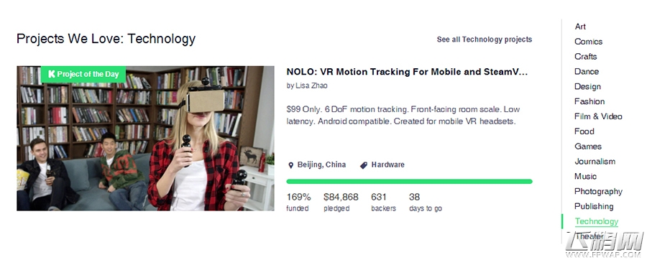Viewport: 647px width, 260px height.
Task: Click the location pin icon beside Beijing, China
Action: (x=290, y=165)
